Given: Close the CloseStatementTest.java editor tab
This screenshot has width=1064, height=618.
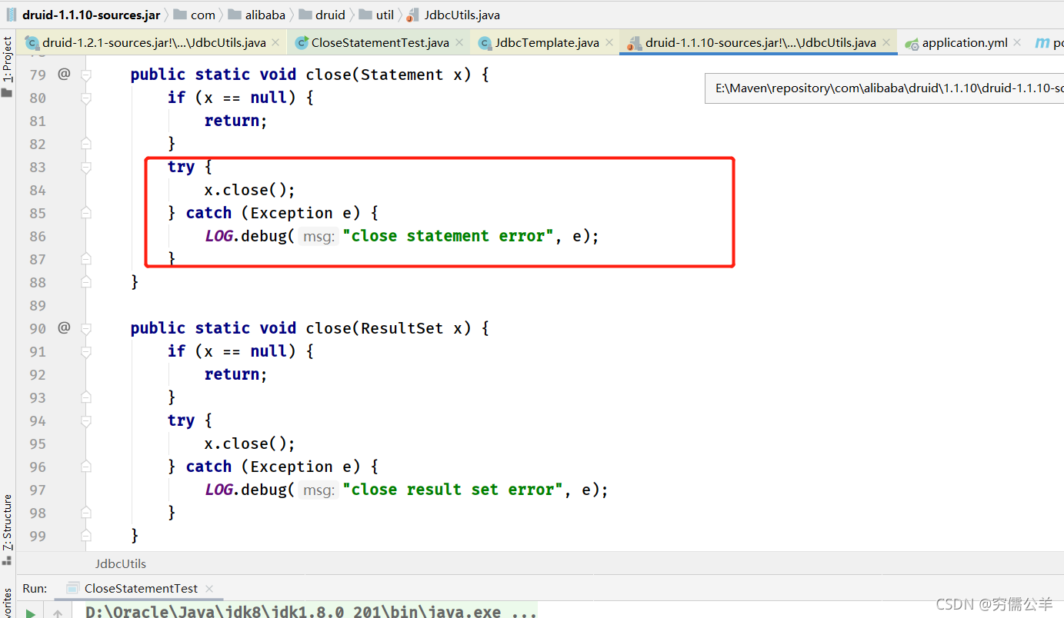Looking at the screenshot, I should 459,43.
